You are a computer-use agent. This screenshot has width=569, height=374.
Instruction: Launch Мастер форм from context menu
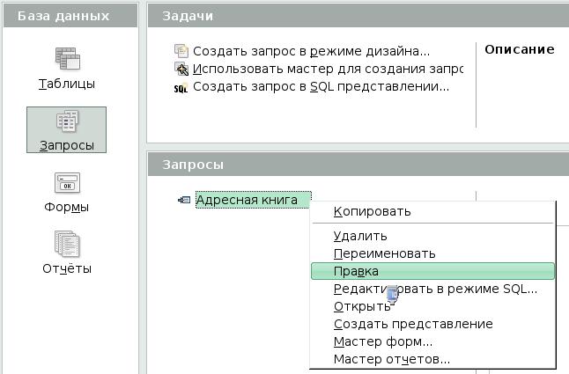click(x=382, y=341)
